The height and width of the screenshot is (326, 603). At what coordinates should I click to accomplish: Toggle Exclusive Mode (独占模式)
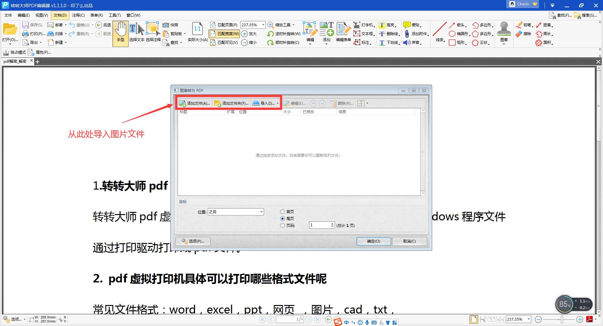[x=14, y=52]
